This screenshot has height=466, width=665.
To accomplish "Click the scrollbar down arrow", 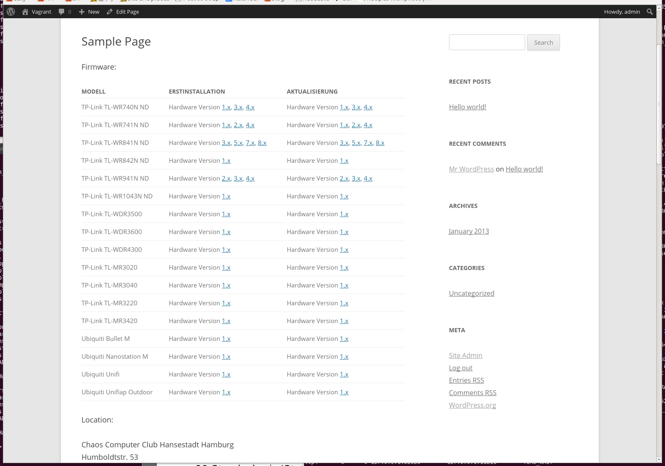I will [x=659, y=460].
